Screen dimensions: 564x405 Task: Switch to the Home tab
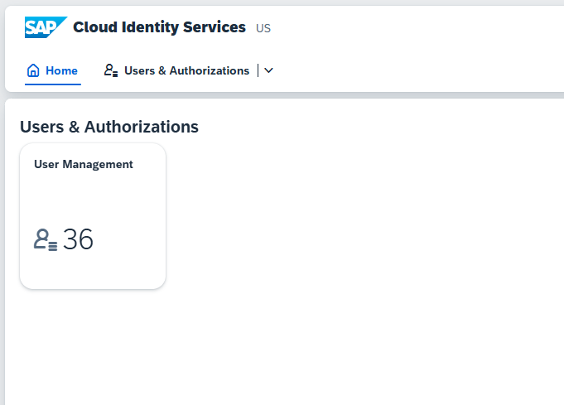click(52, 70)
